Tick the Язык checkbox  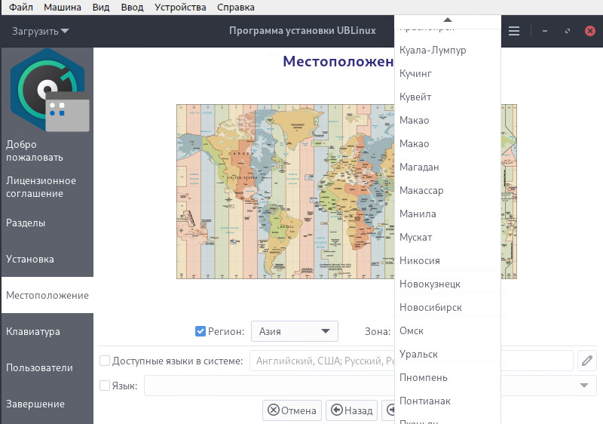point(105,386)
